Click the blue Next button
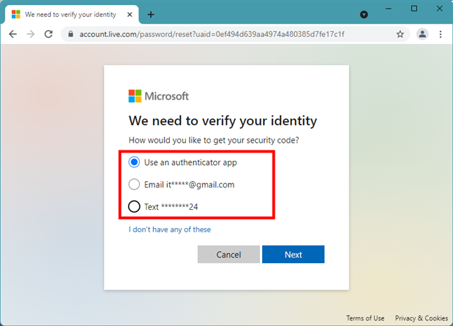The image size is (453, 326). pyautogui.click(x=293, y=255)
